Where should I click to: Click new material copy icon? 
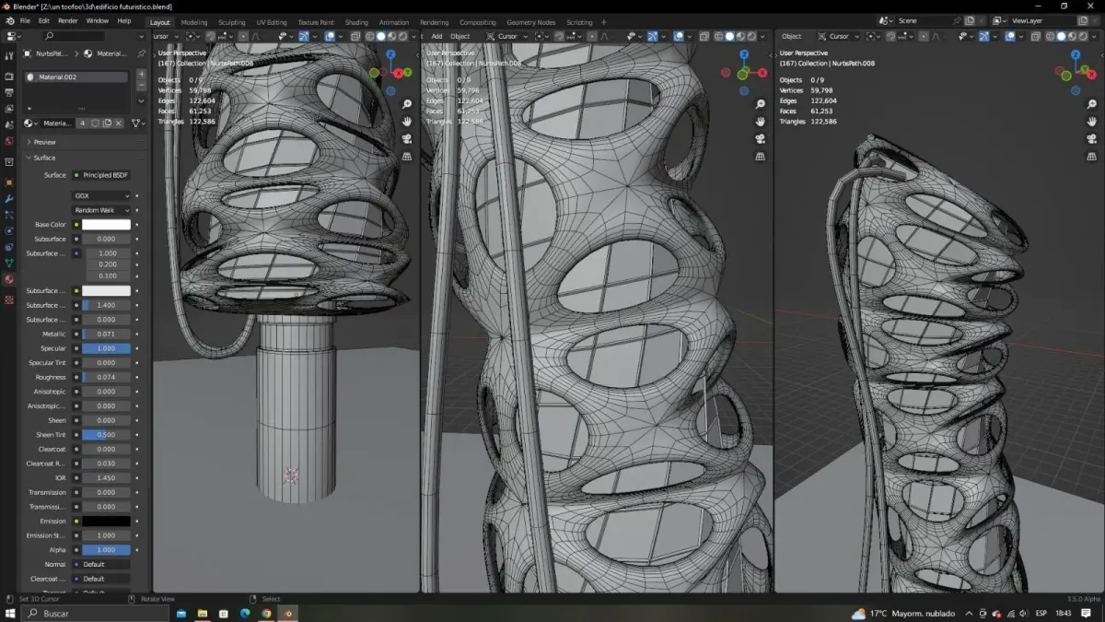[107, 123]
